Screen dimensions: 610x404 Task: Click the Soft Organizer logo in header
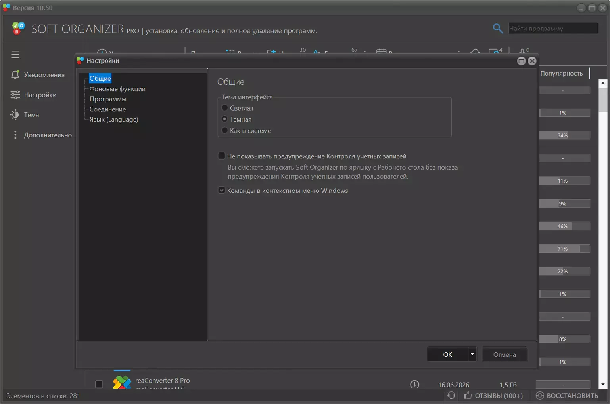(x=18, y=29)
